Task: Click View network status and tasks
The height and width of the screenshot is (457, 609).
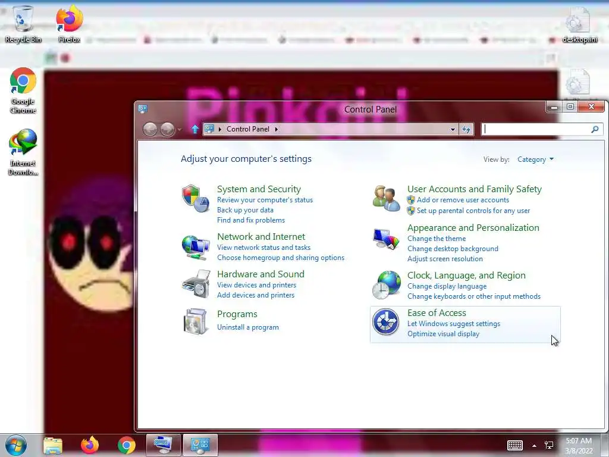Action: point(263,248)
